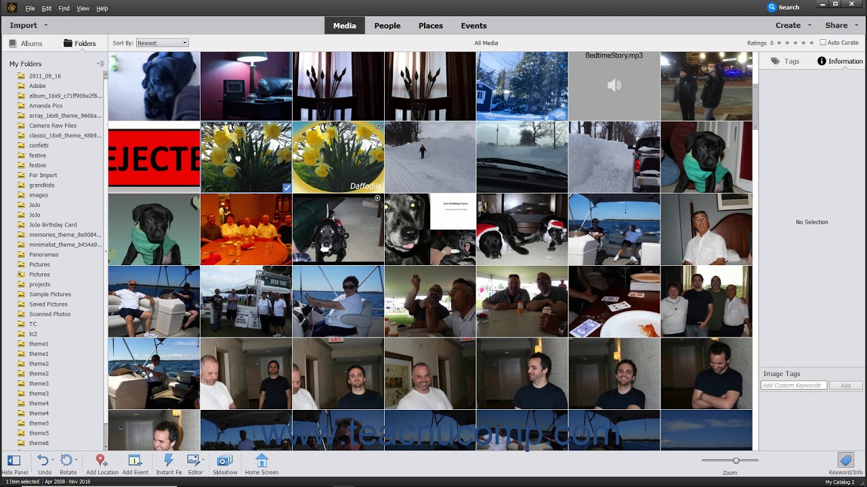867x487 pixels.
Task: Click the edited-version badge on Daffodils thumbnail
Action: (379, 126)
